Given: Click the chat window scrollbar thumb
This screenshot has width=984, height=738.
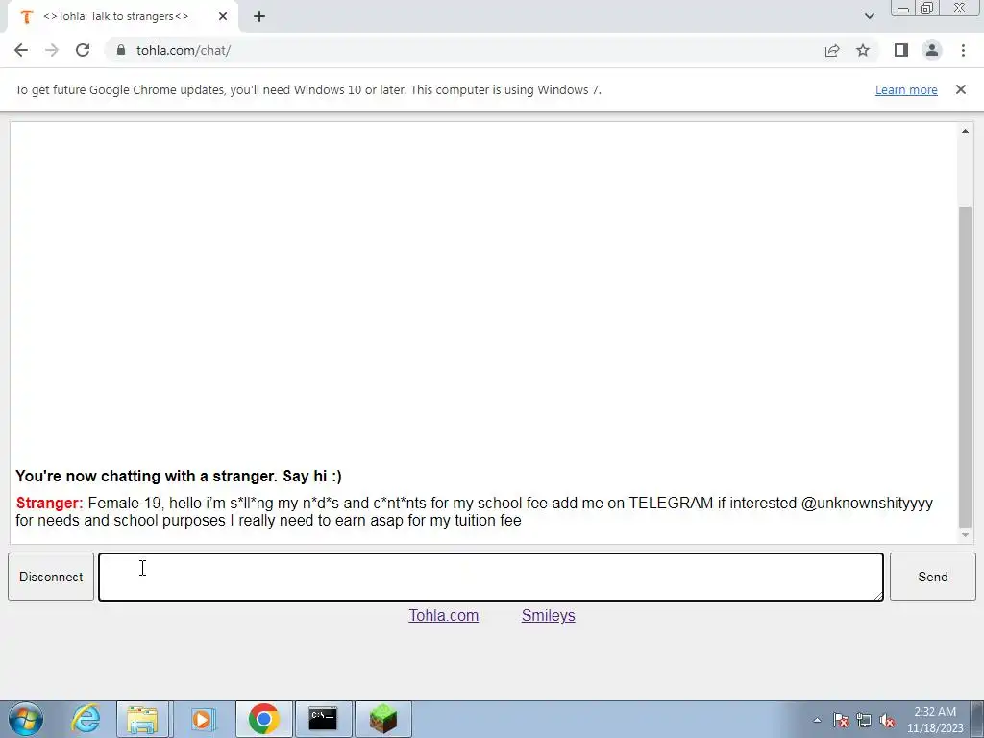Looking at the screenshot, I should (x=965, y=367).
